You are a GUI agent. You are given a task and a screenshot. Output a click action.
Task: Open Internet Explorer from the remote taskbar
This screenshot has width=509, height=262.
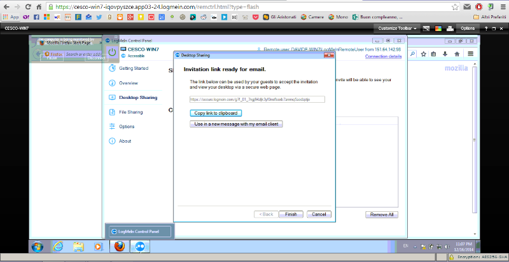point(58,246)
